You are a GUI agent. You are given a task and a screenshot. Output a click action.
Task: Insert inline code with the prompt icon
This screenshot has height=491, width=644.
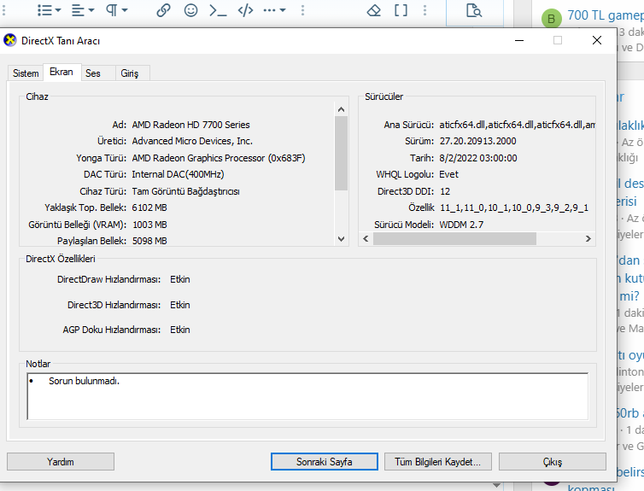(218, 10)
